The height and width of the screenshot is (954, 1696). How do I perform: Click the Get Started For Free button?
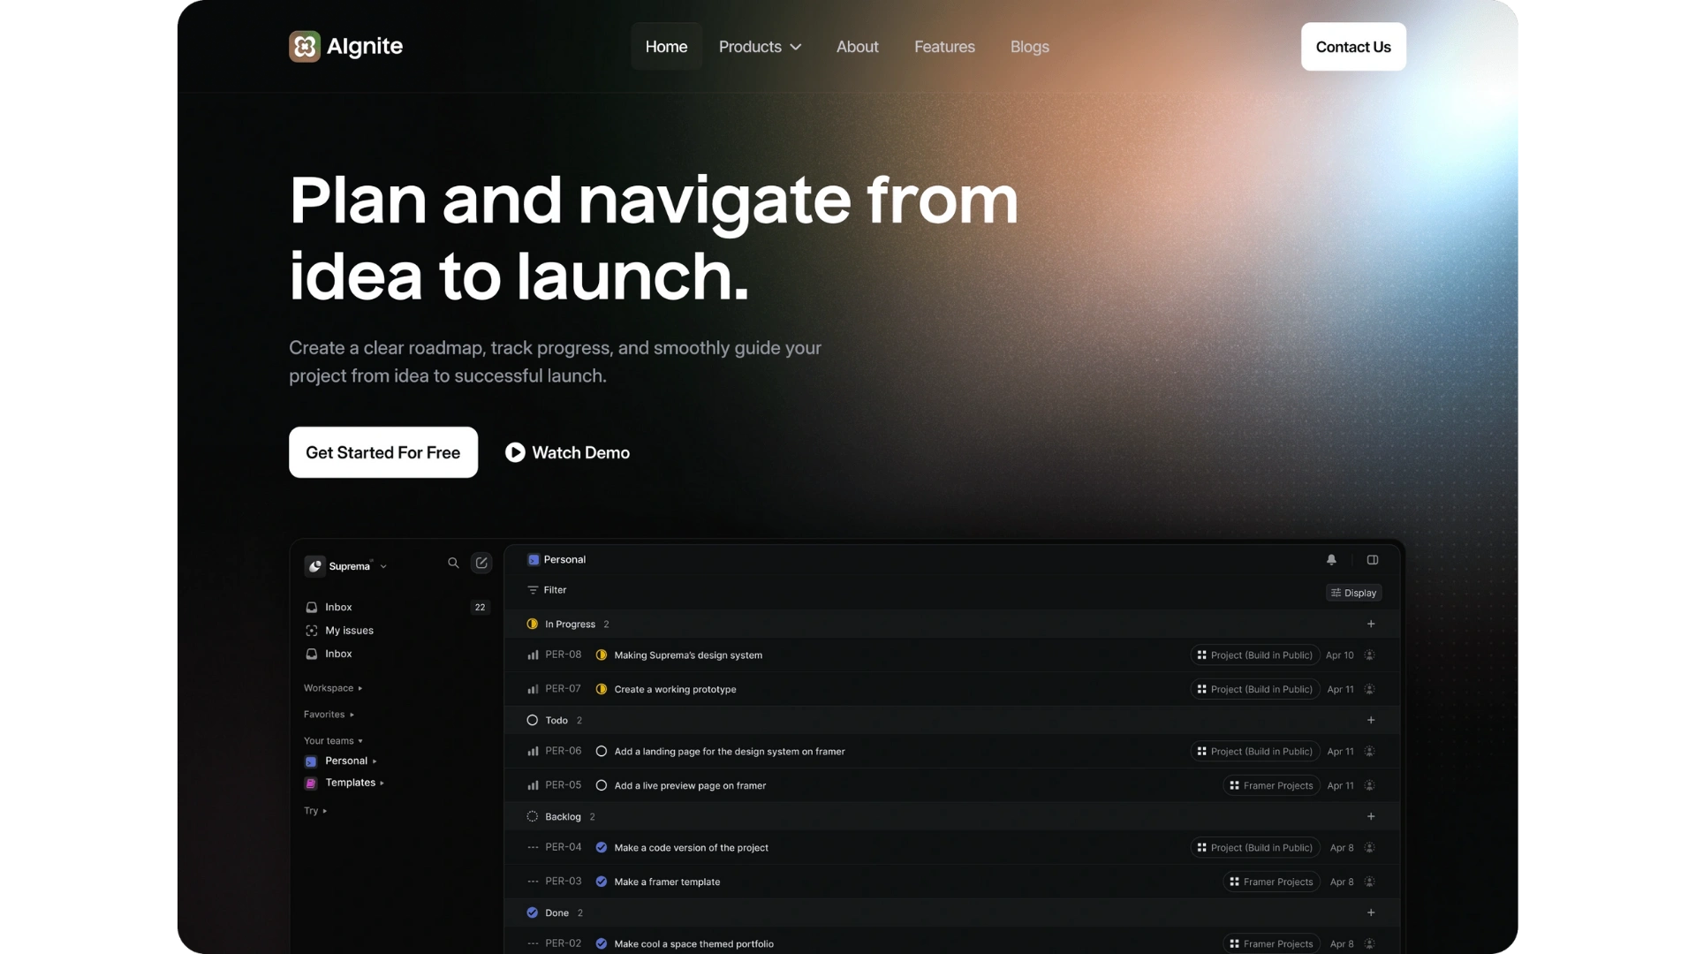click(x=382, y=452)
